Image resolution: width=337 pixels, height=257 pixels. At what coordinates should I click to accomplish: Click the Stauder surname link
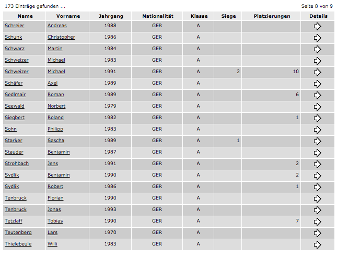point(15,152)
